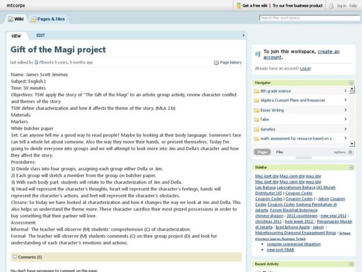Screen dimensions: 362x272
Task: Select the Files tab in Navigator
Action: tap(279, 152)
